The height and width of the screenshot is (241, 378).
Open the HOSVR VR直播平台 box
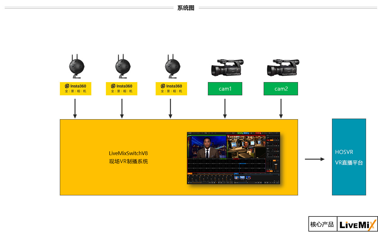349,157
